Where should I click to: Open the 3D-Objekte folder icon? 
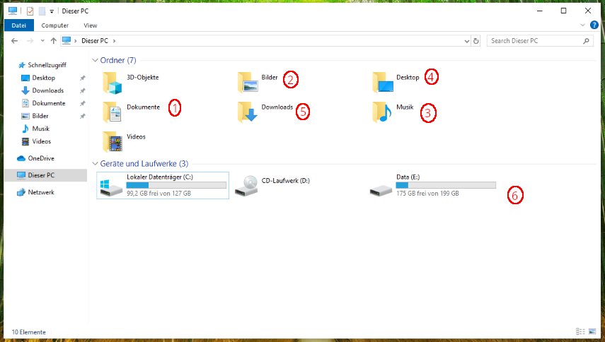click(113, 83)
